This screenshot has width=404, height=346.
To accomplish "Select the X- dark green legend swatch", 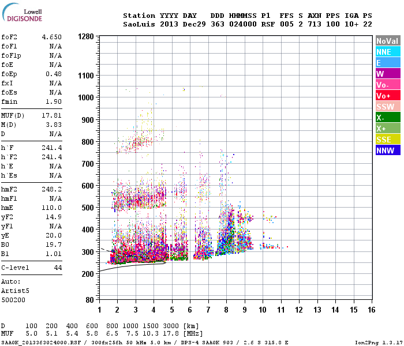I will tap(388, 118).
